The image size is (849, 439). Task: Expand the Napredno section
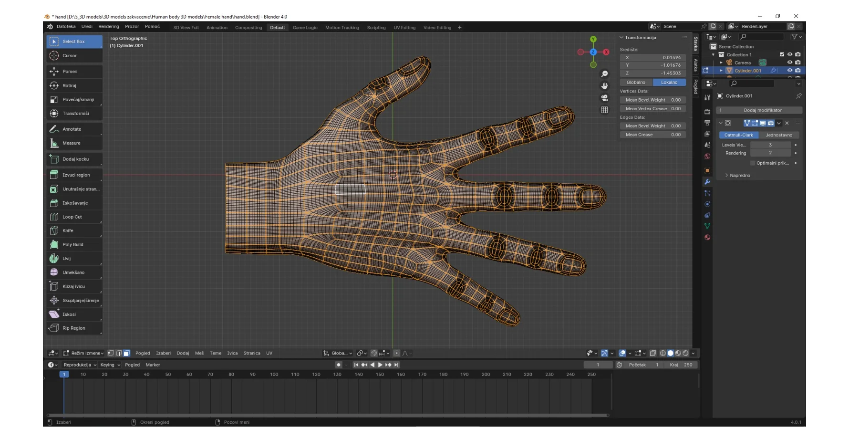[739, 176]
